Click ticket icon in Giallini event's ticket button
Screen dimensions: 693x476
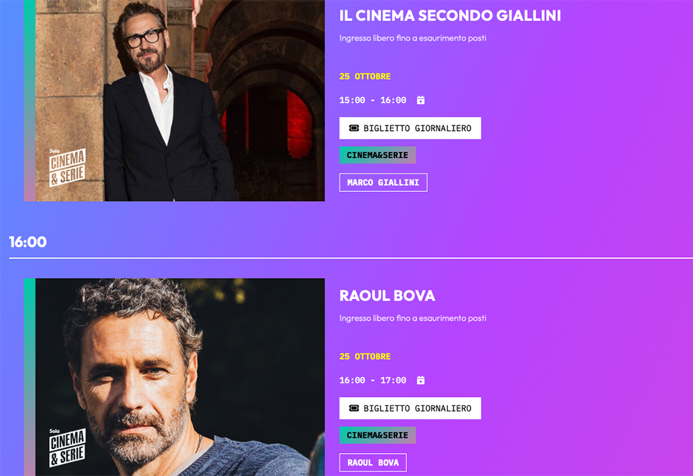pos(353,128)
